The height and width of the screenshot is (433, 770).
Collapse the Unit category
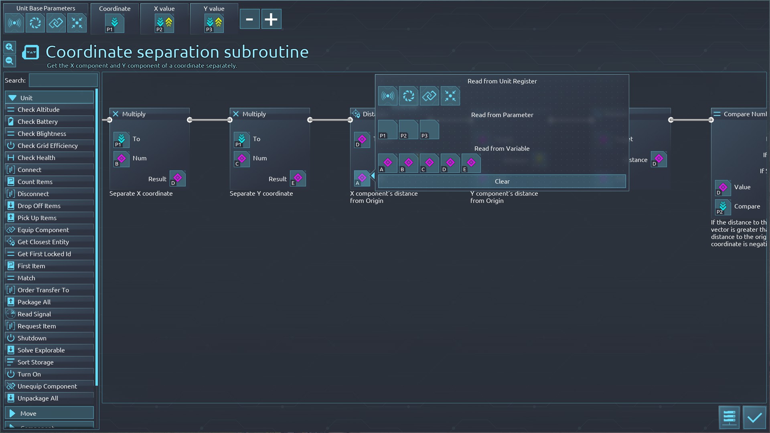pyautogui.click(x=49, y=97)
